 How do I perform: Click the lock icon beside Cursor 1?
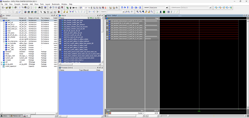click(107, 113)
